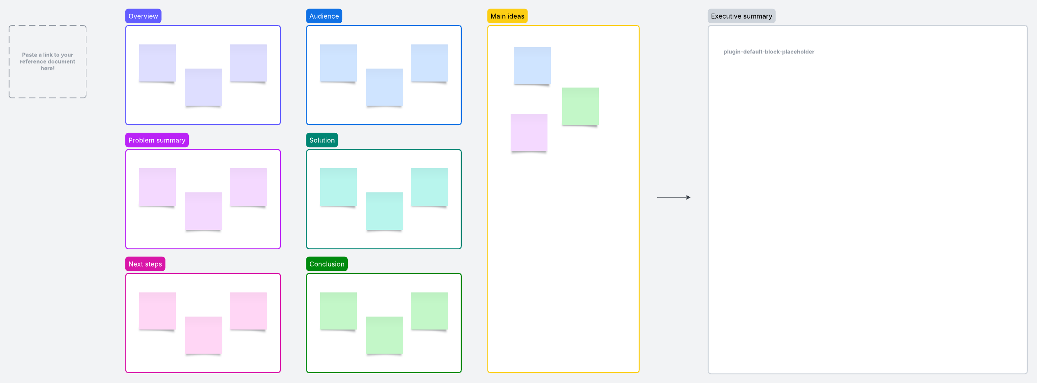Click the Audience section title
1037x383 pixels.
point(324,16)
